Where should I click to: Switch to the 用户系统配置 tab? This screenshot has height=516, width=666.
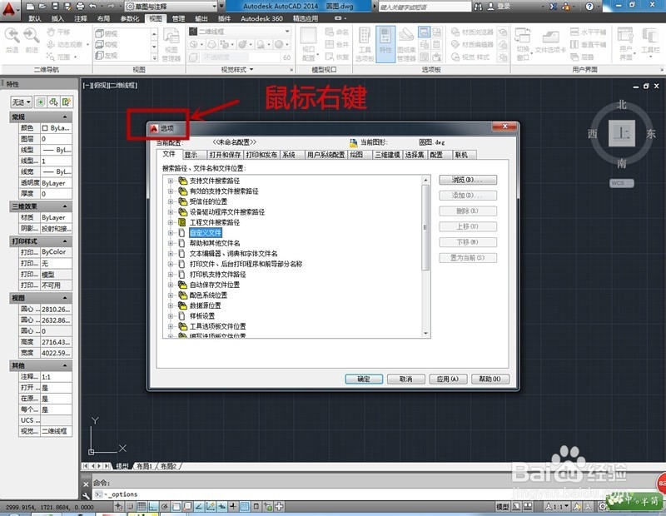tap(326, 155)
